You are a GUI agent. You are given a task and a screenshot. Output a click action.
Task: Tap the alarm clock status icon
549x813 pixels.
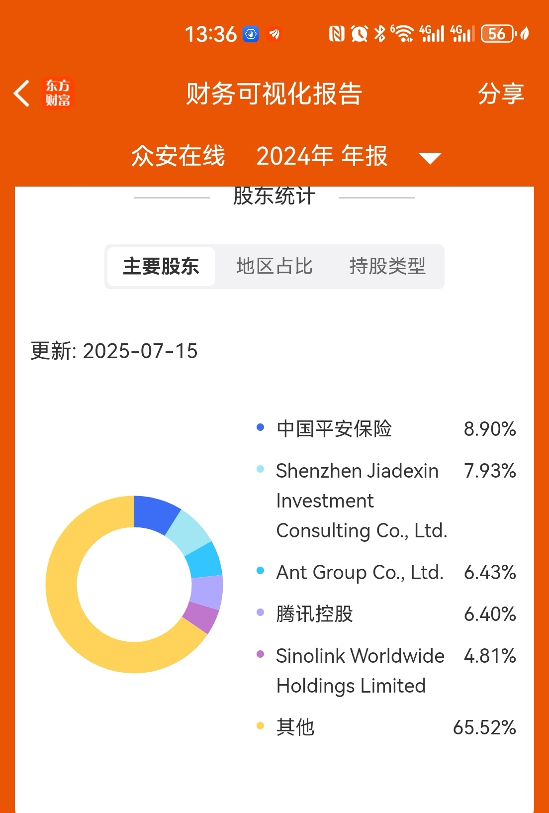[x=359, y=34]
